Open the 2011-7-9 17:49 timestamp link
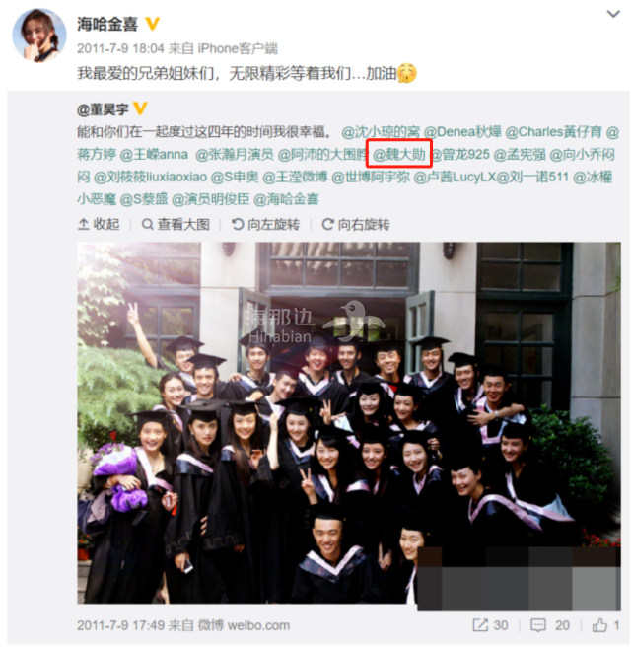Viewport: 632px width, 648px height. tap(120, 625)
